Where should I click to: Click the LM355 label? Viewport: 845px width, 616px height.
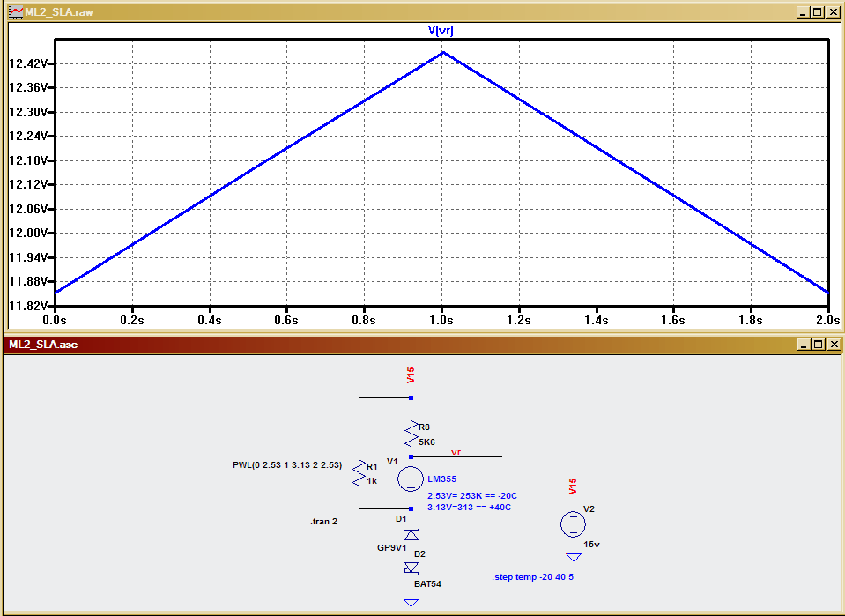[x=442, y=479]
